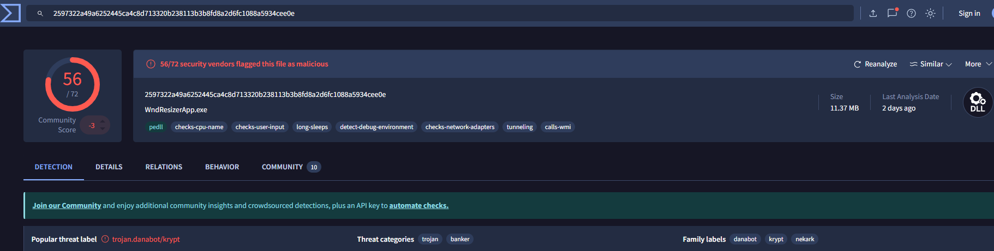Click the automate checks link
This screenshot has width=994, height=251.
pos(419,206)
